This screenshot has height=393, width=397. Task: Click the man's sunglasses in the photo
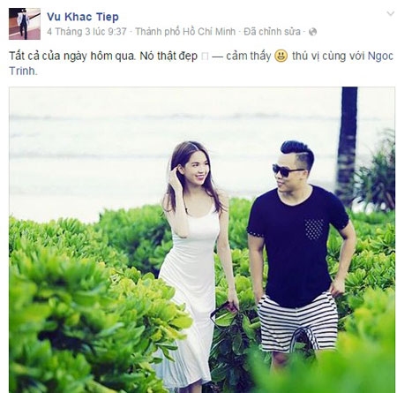coord(287,170)
